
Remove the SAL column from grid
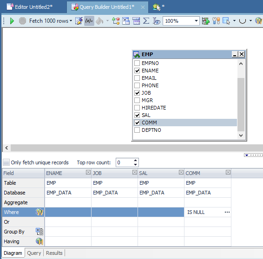pyautogui.click(x=181, y=172)
